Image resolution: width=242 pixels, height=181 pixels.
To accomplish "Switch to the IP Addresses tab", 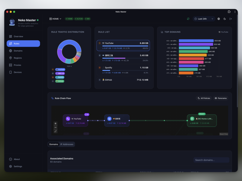I will click(x=67, y=144).
